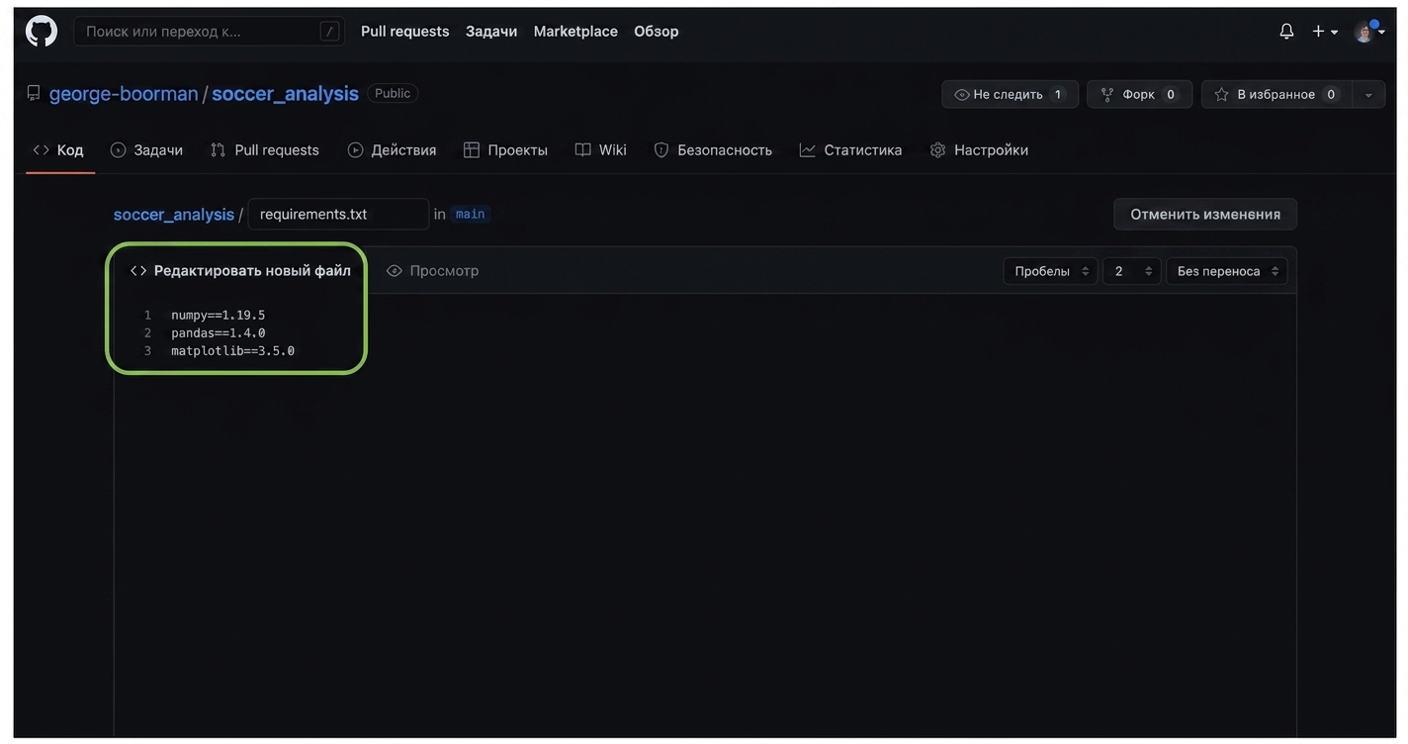Expand the dropdown next to В избранное
Viewport: 1408px width, 744px height.
(1368, 95)
